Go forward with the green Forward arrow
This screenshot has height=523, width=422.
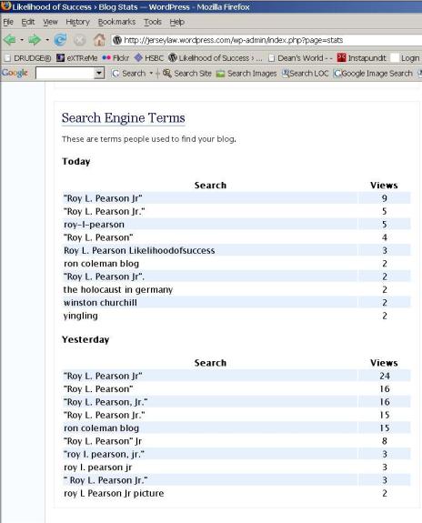click(34, 40)
